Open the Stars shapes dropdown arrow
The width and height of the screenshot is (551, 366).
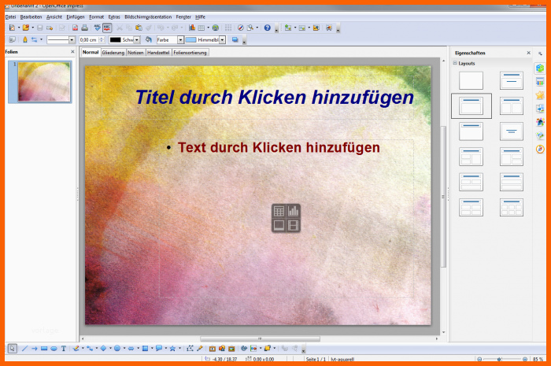click(x=180, y=349)
